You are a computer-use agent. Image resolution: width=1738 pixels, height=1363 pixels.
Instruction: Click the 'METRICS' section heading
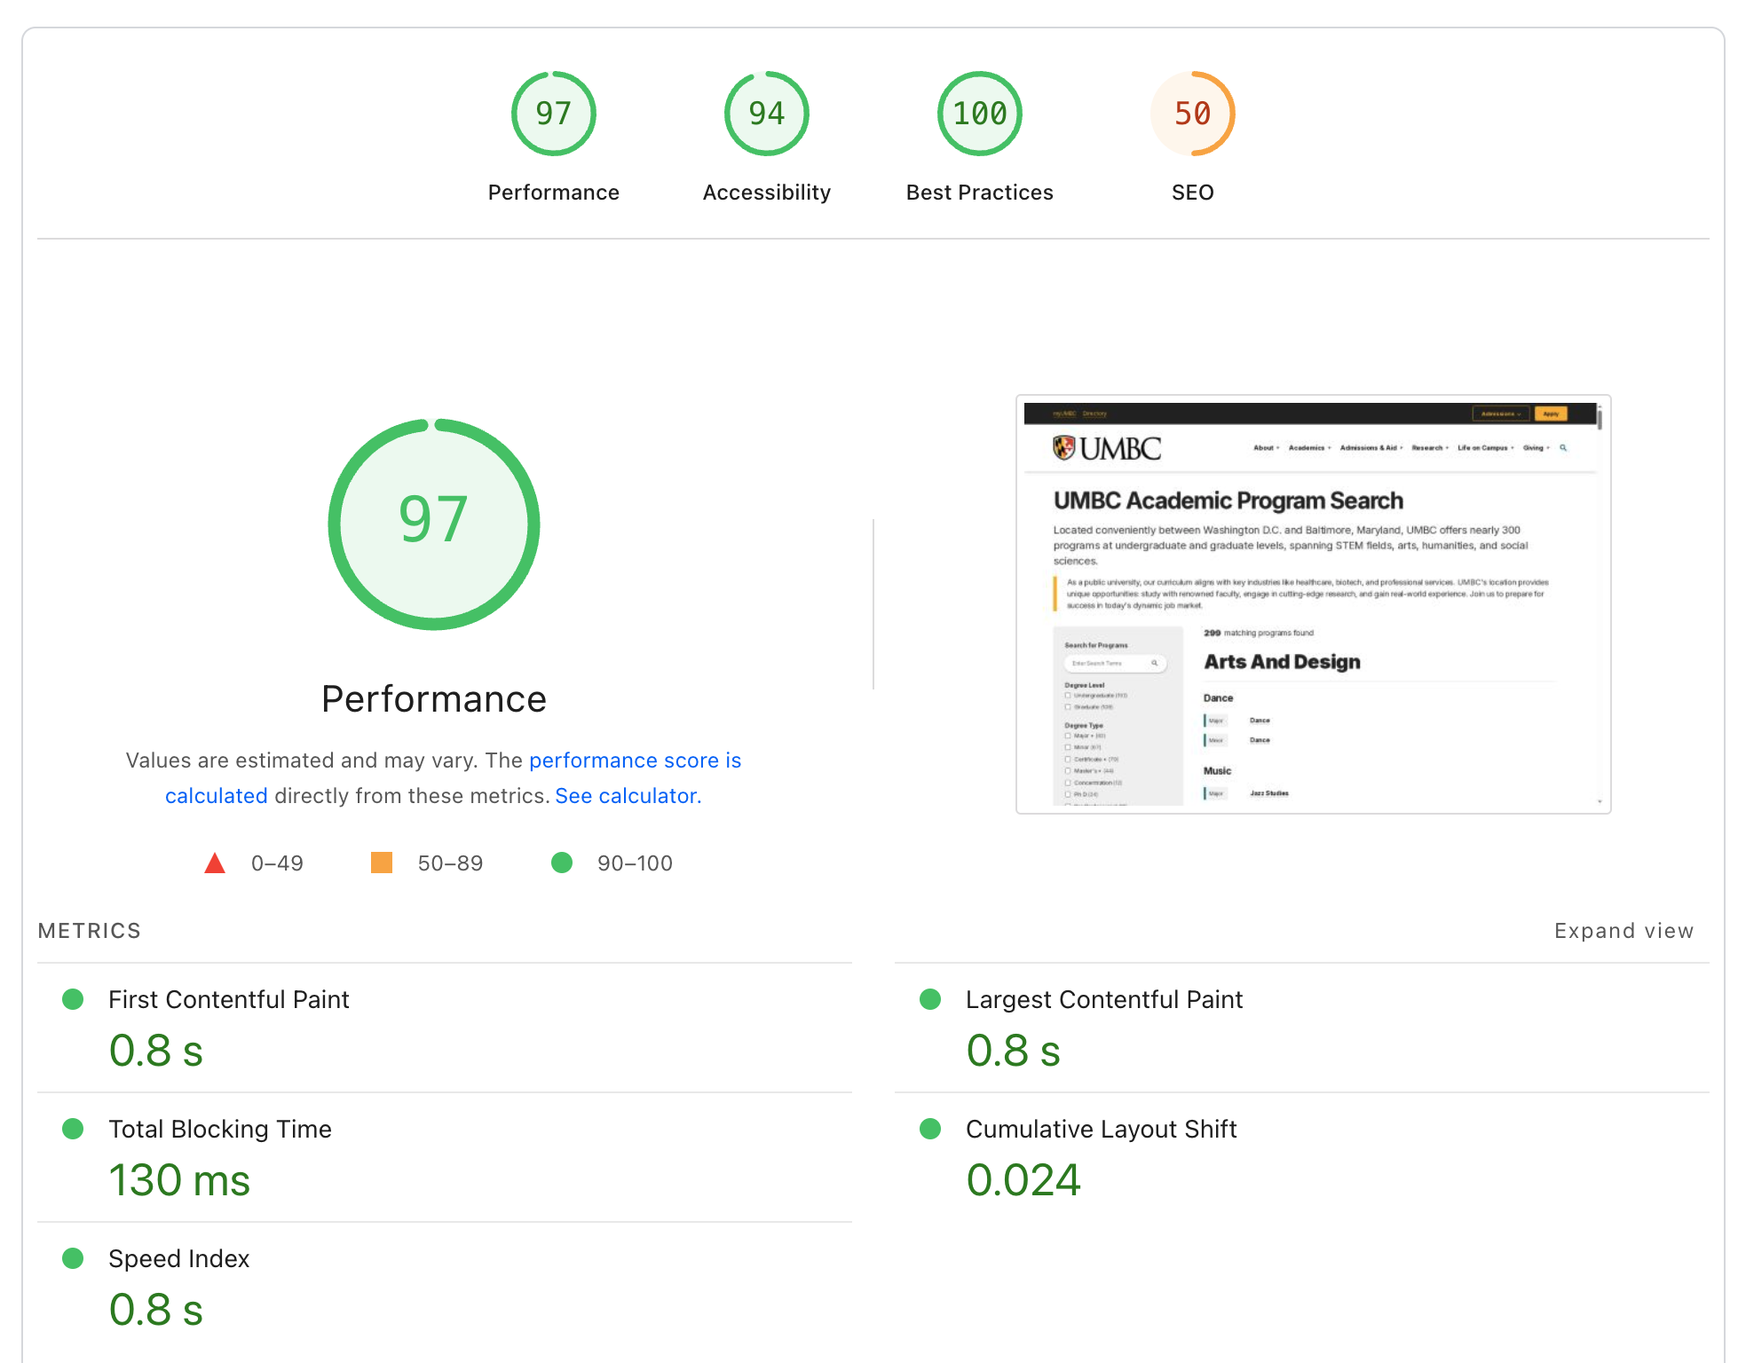(x=90, y=931)
